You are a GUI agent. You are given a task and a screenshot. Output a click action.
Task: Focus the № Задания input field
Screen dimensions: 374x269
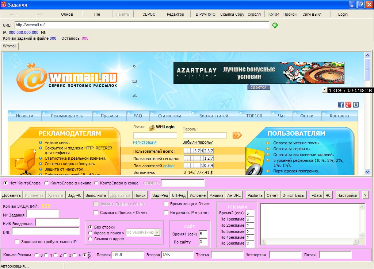point(43,214)
